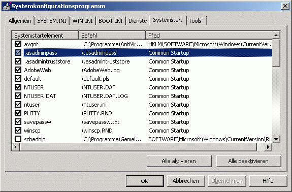Click the list's scroll down arrow
292x192 pixels.
tap(276, 139)
